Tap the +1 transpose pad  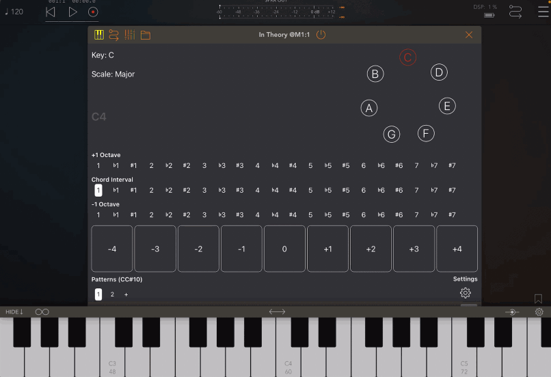(328, 249)
